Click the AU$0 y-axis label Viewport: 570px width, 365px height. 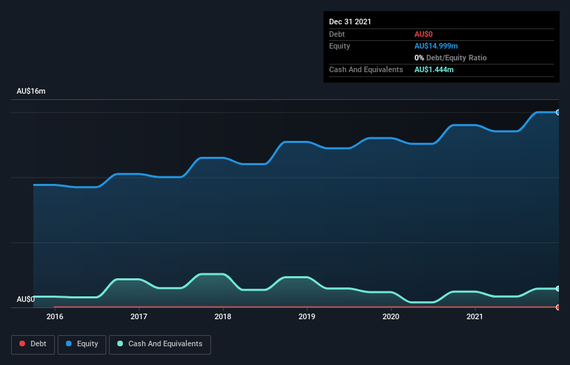point(26,299)
